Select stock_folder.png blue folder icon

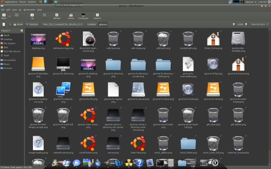click(188, 144)
